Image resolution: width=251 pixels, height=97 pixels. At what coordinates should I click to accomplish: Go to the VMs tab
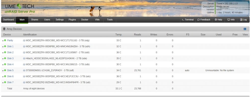pyautogui.click(x=97, y=20)
